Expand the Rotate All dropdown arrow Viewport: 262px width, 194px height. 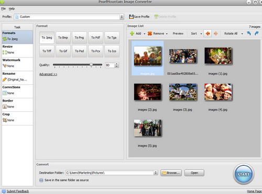[x=242, y=33]
